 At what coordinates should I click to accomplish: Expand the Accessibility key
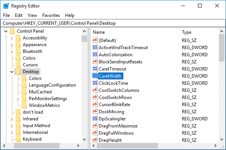[12, 38]
